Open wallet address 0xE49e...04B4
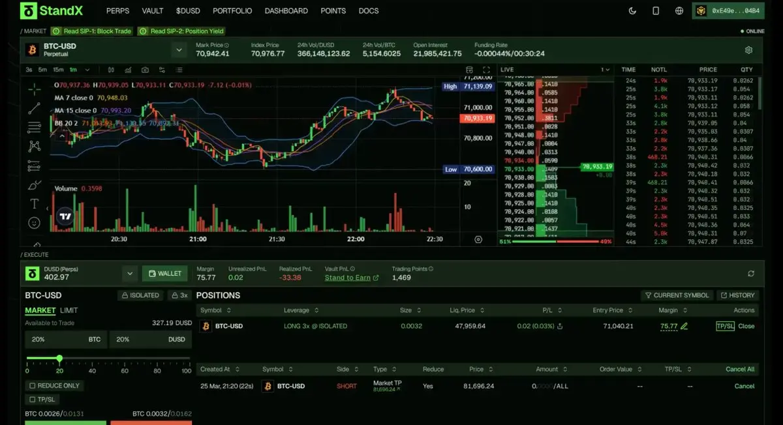This screenshot has height=425, width=783. [x=728, y=11]
